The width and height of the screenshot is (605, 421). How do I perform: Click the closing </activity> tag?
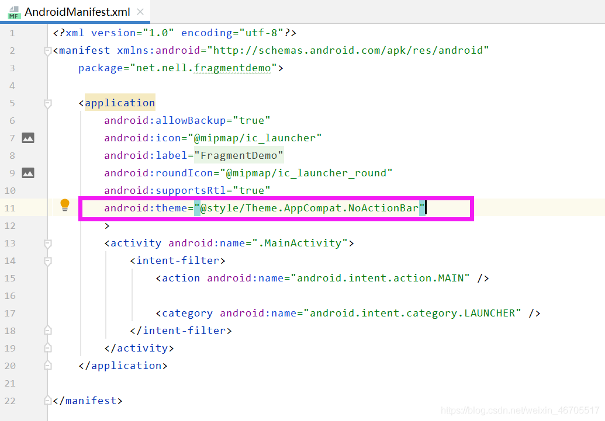point(139,348)
